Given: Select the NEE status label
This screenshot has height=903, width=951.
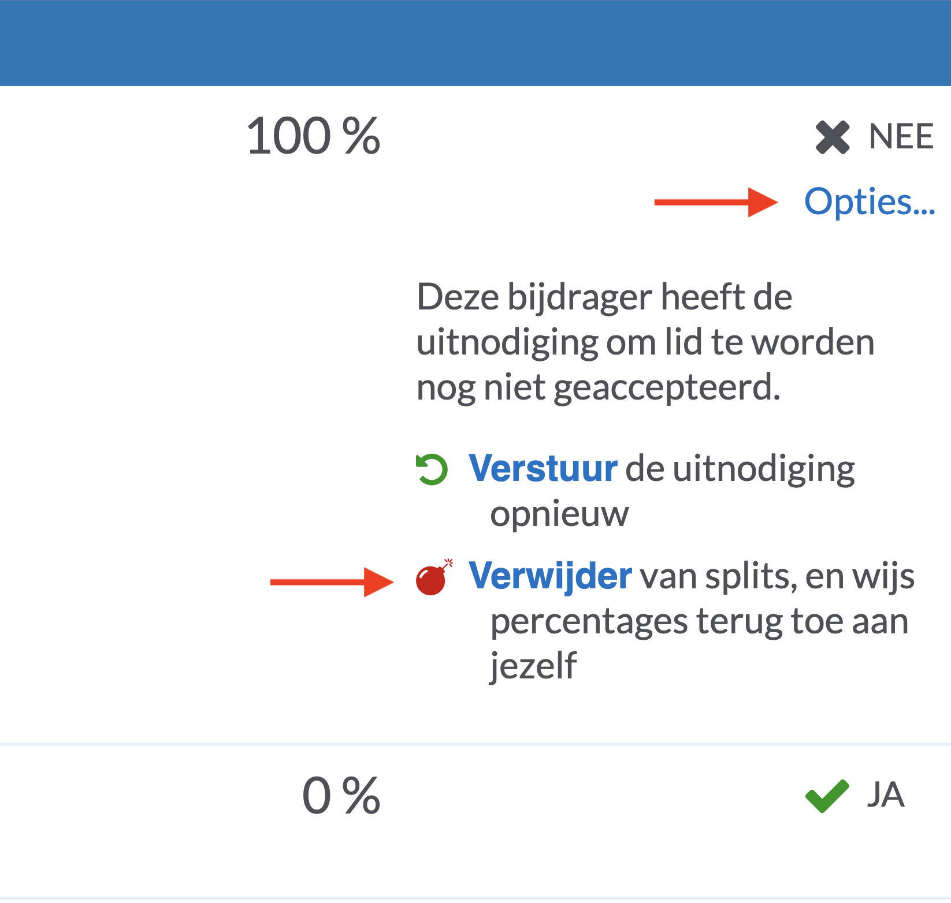Looking at the screenshot, I should 901,137.
